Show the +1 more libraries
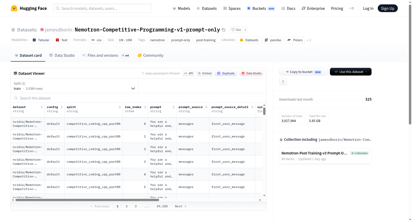Screen dimensions: 412x222 [309, 40]
